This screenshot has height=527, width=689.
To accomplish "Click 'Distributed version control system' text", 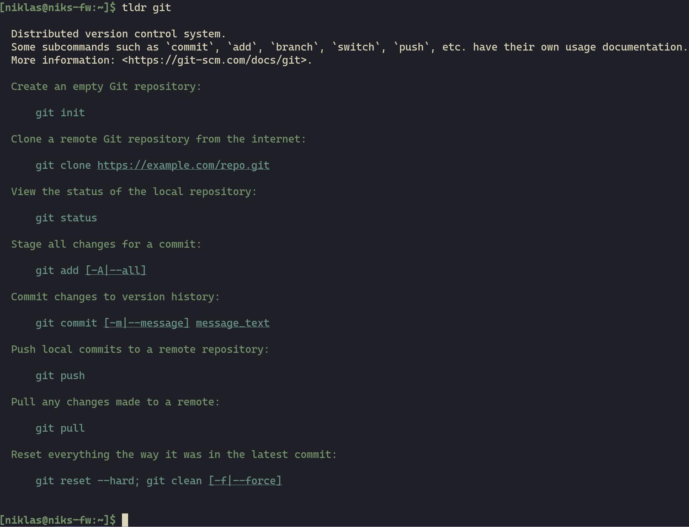I will (116, 34).
